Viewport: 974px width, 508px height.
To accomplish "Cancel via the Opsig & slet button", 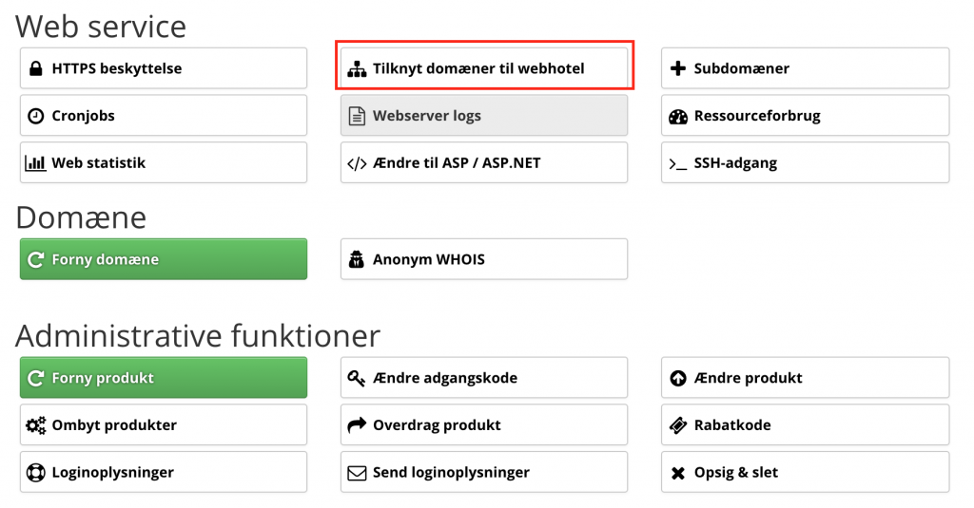I will pyautogui.click(x=805, y=472).
